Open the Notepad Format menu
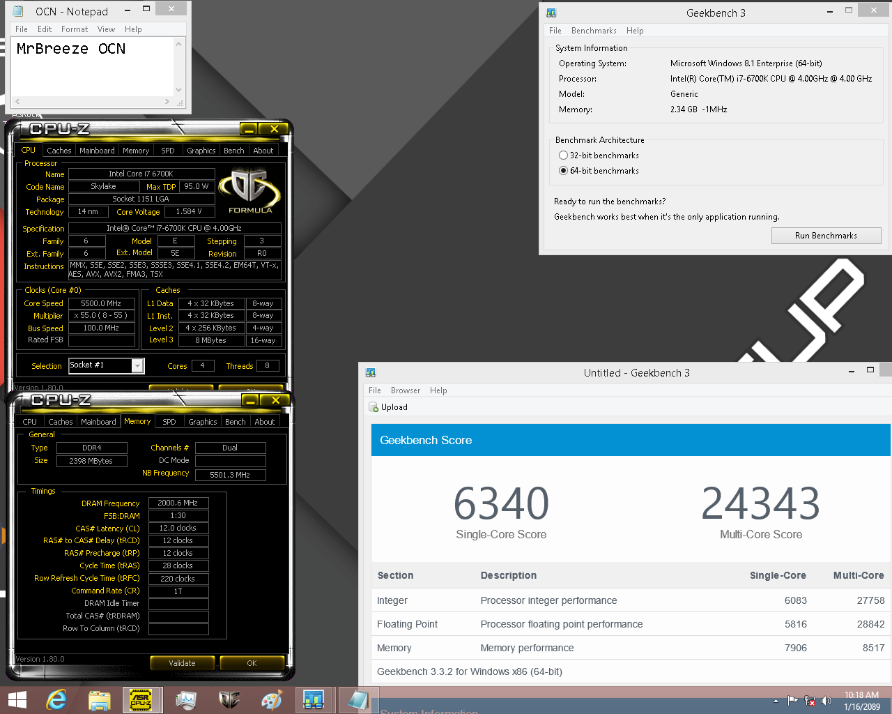 (75, 29)
